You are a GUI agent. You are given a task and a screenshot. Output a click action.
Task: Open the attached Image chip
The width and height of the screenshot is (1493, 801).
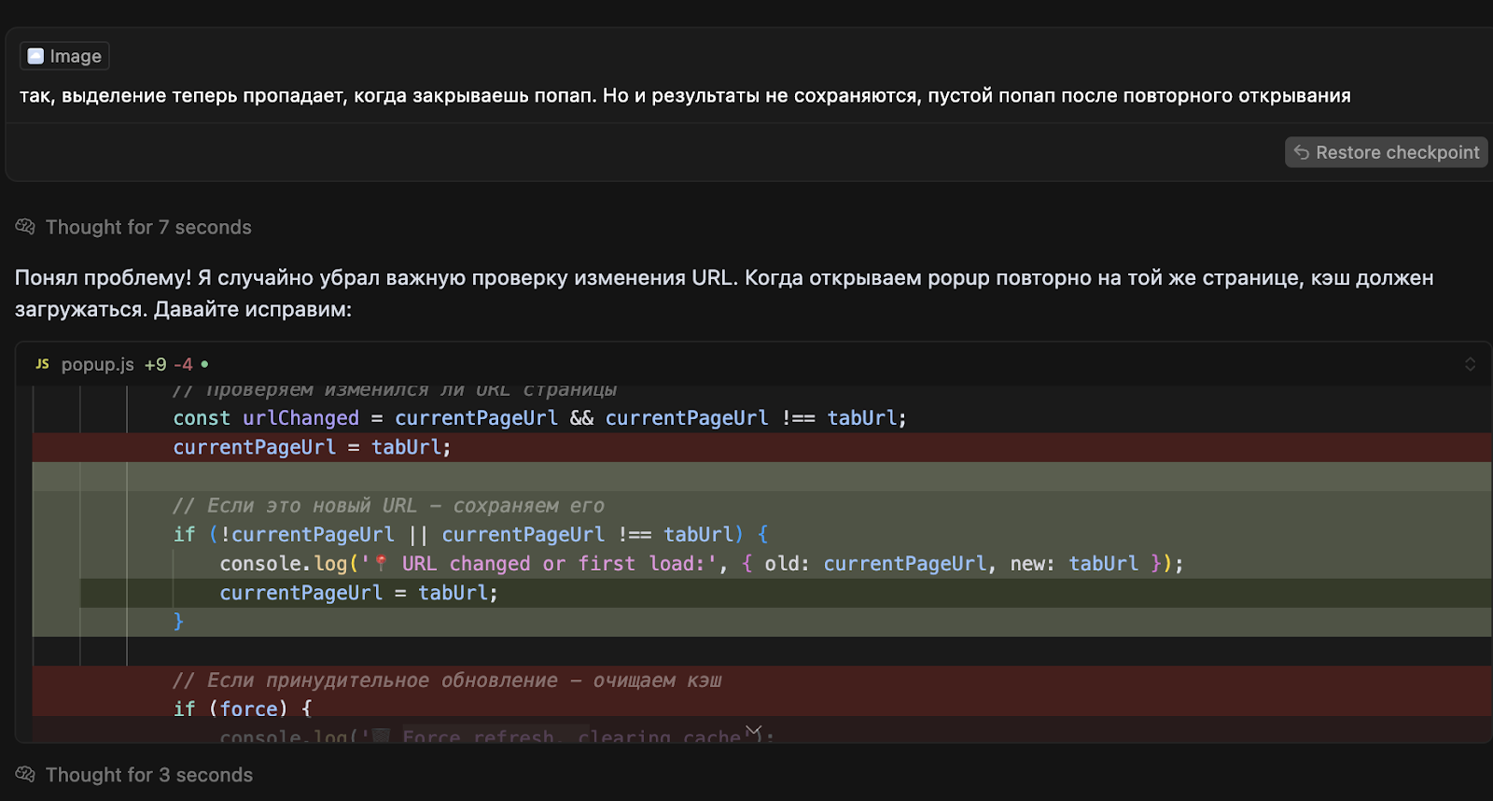click(64, 56)
